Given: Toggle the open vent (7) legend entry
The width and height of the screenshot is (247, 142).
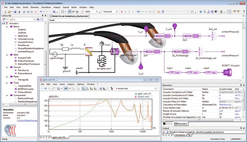Looking at the screenshot, I should 144,94.
